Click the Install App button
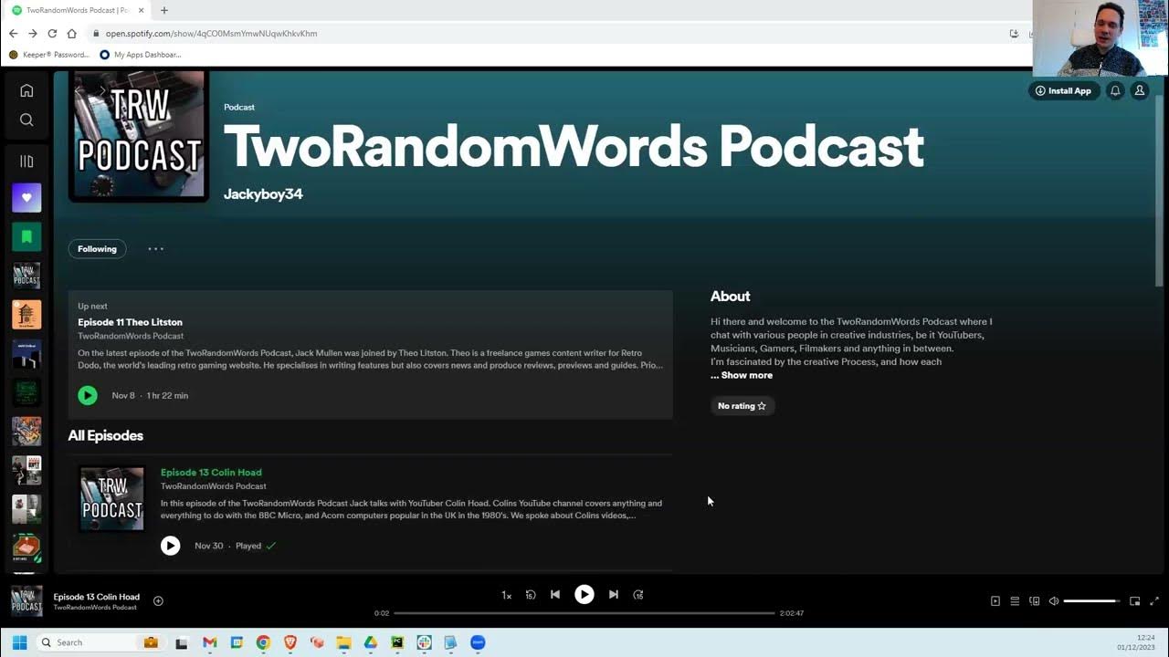 (1064, 90)
